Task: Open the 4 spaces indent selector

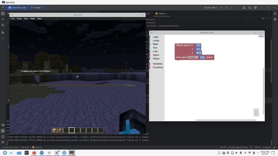Action: pos(267,147)
